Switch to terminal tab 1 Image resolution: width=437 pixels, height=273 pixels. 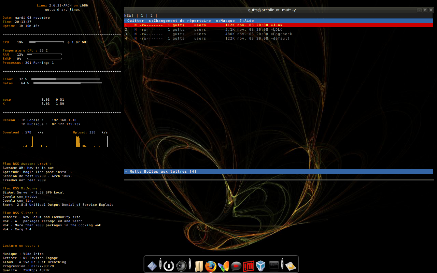click(142, 16)
